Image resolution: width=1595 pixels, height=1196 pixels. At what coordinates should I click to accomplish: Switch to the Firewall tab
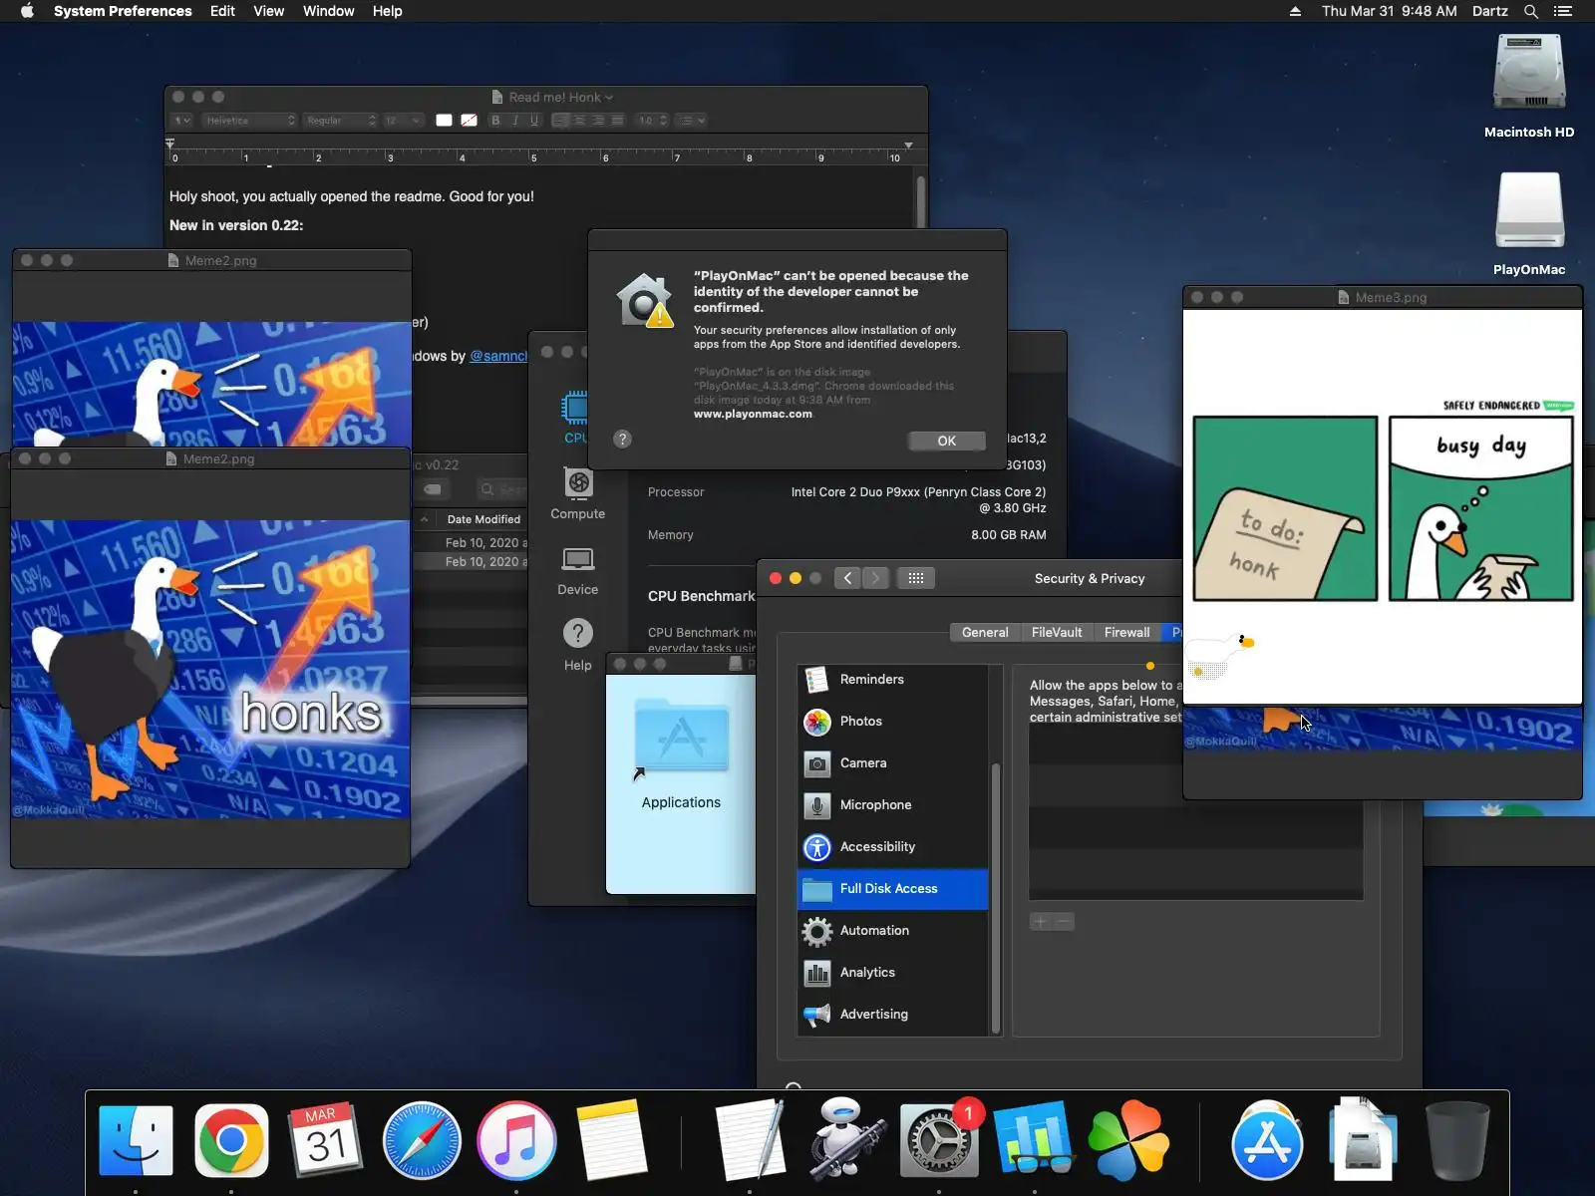(1126, 632)
